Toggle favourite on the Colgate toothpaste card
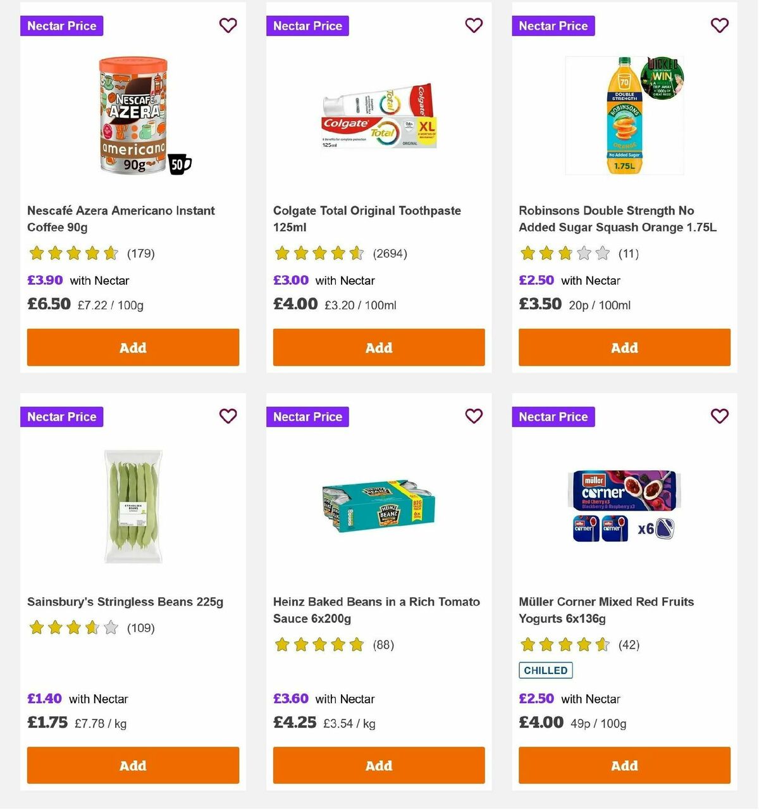This screenshot has height=810, width=759. point(474,25)
